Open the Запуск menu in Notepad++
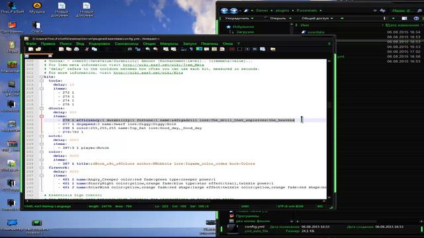 click(x=189, y=44)
